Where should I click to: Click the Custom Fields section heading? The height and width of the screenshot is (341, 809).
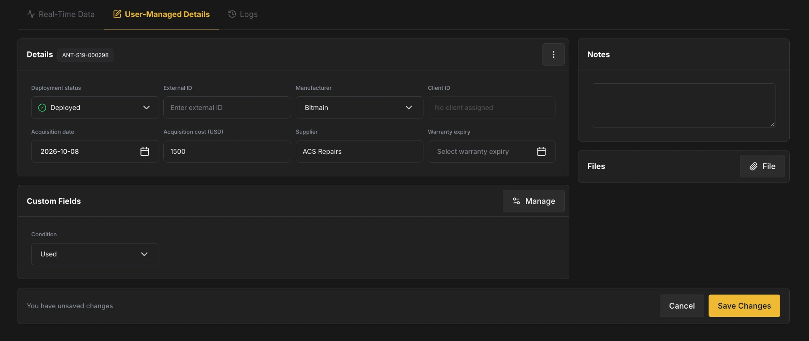click(x=54, y=201)
